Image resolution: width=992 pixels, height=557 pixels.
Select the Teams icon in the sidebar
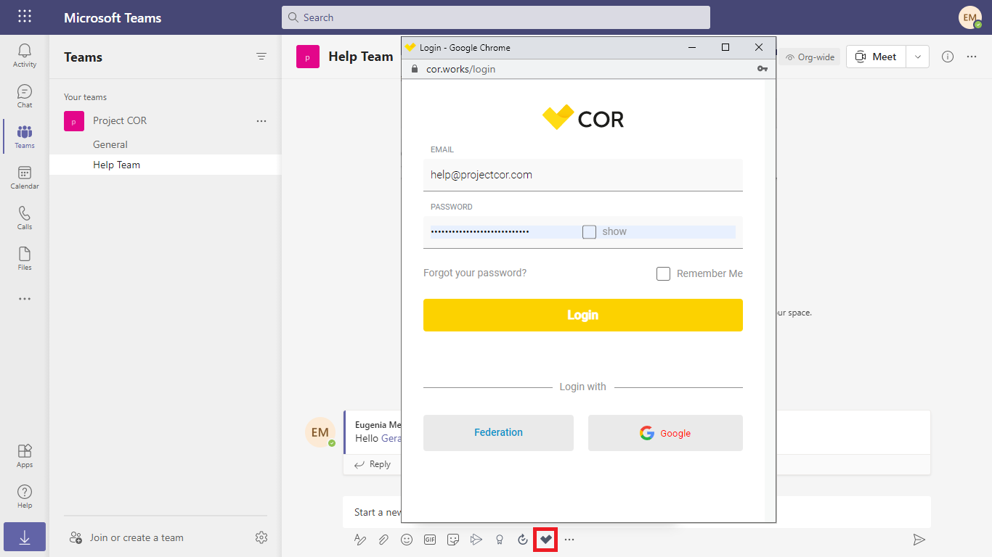pos(25,136)
